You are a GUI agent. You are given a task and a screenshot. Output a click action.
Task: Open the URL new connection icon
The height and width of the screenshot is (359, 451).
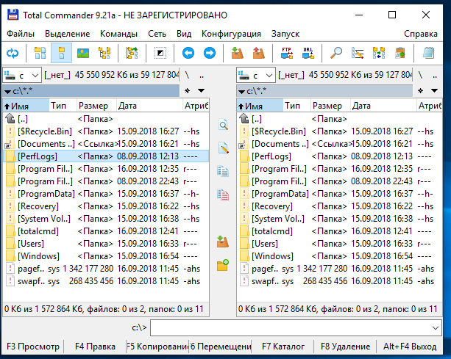point(308,53)
